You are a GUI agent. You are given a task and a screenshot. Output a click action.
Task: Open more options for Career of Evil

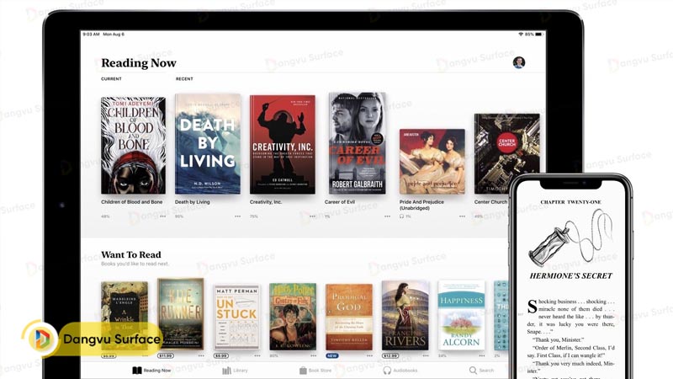coord(387,216)
